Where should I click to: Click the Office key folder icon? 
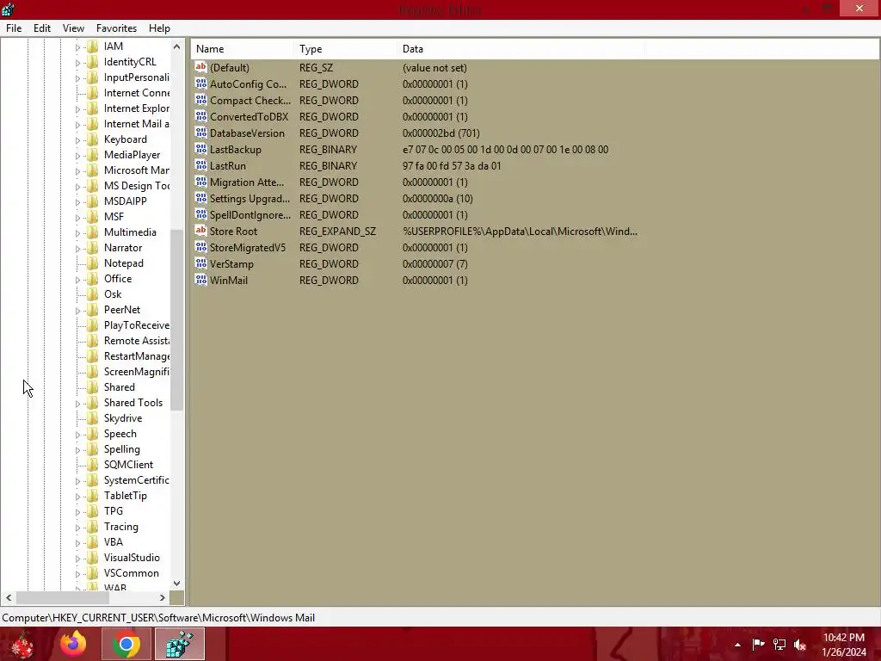93,279
